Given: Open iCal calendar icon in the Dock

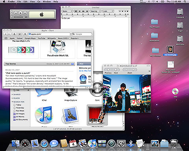Looking at the screenshot, I should pos(73,144).
